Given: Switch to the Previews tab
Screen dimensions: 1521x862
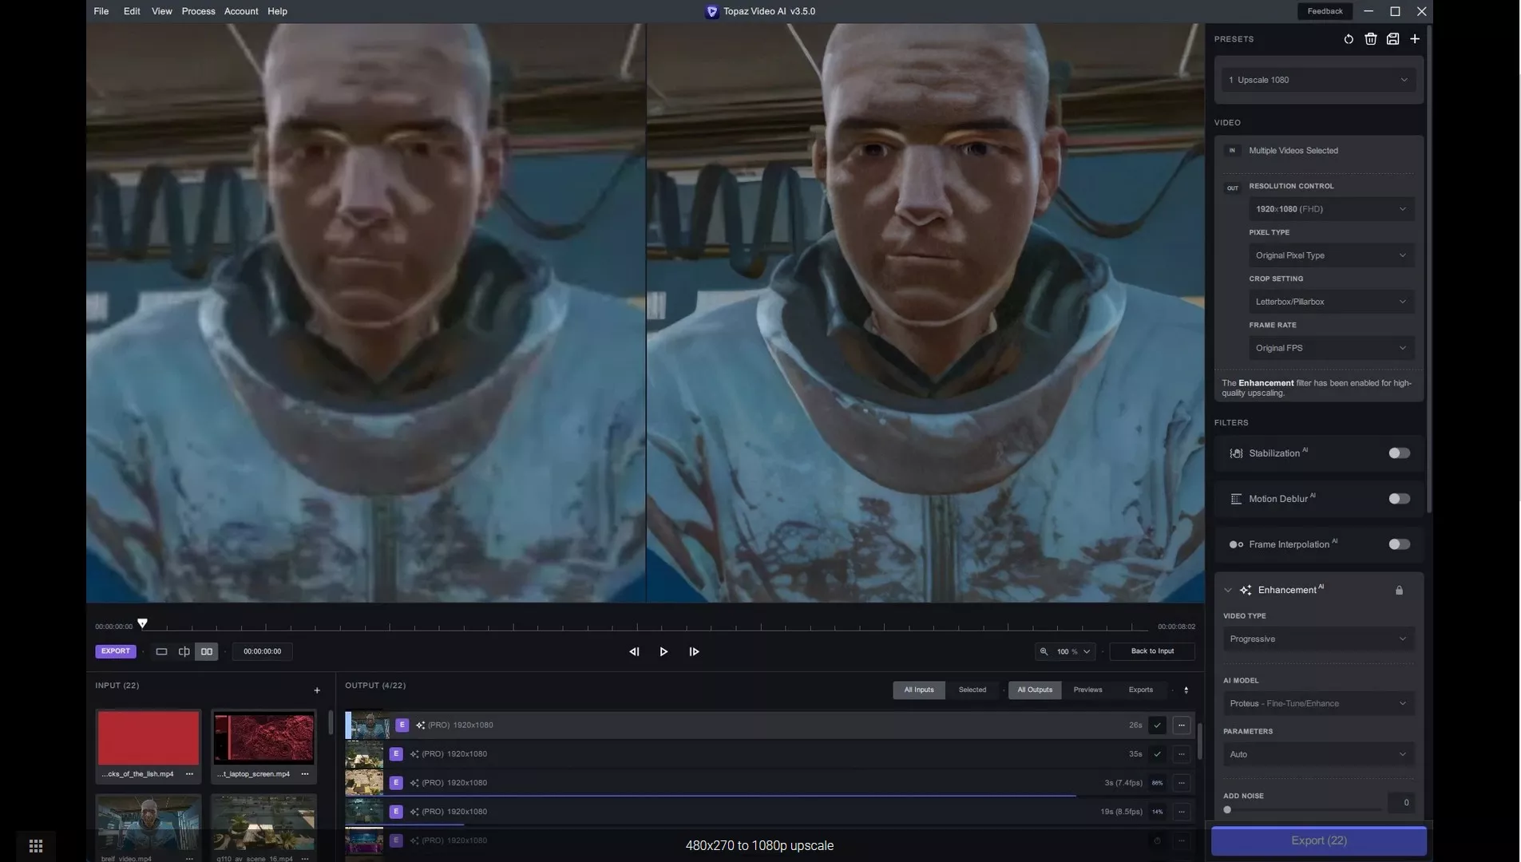Looking at the screenshot, I should click(x=1087, y=690).
